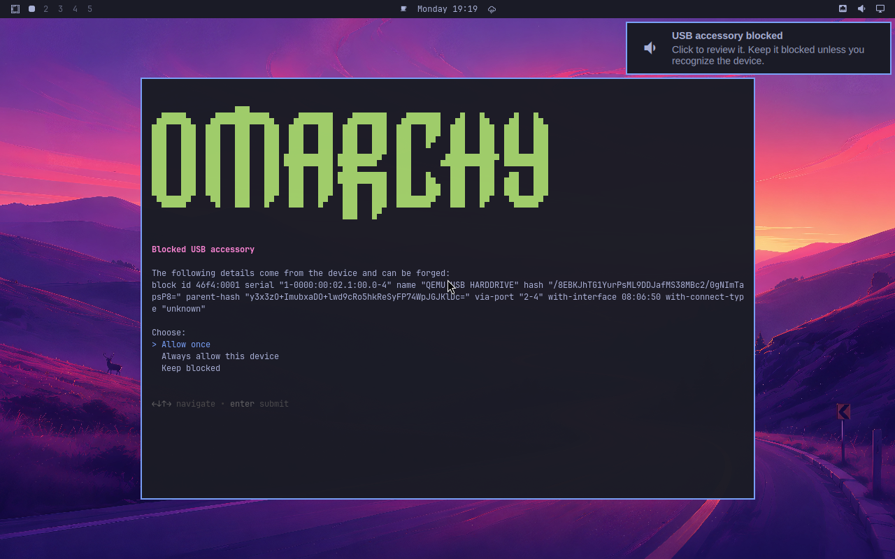Click the weather cloud icon beside the clock
Screen dimensions: 895x559
492,9
